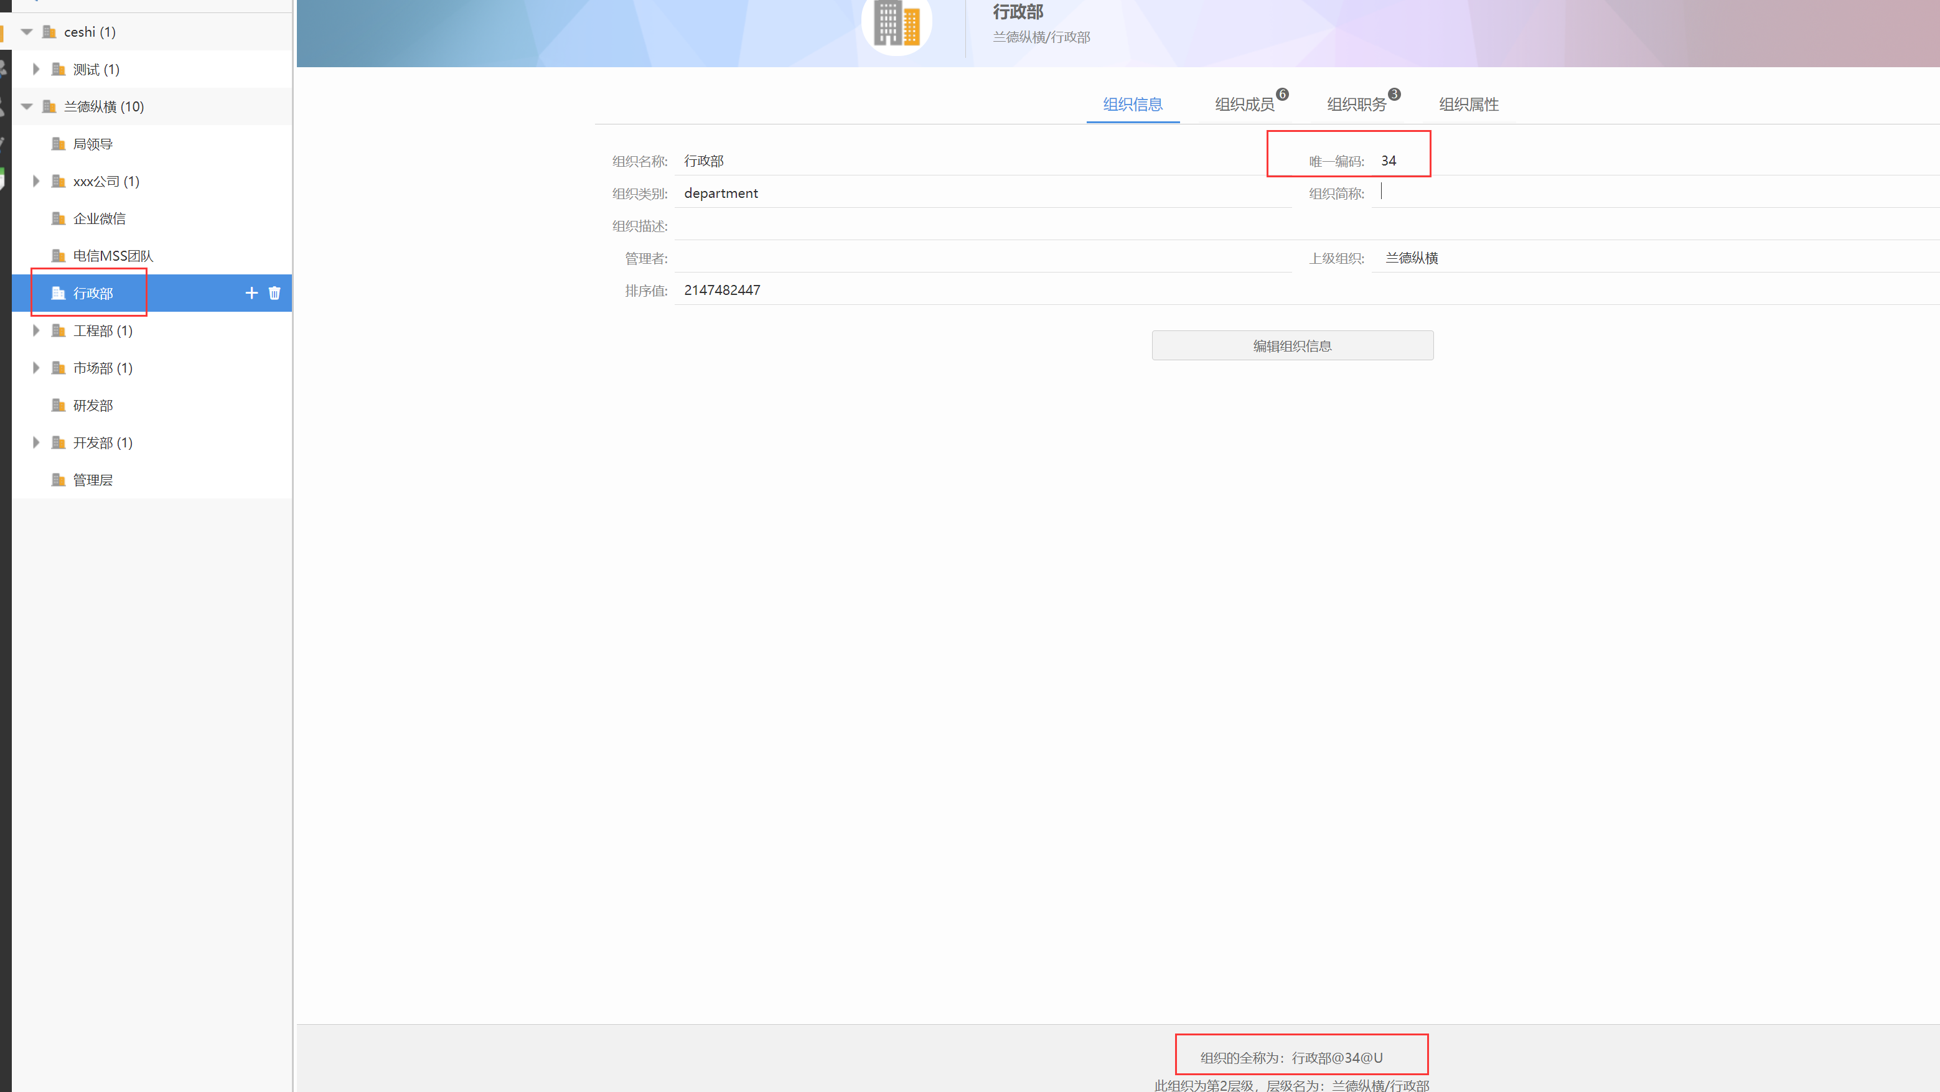Click the building icon next to 企业微信

click(x=58, y=218)
